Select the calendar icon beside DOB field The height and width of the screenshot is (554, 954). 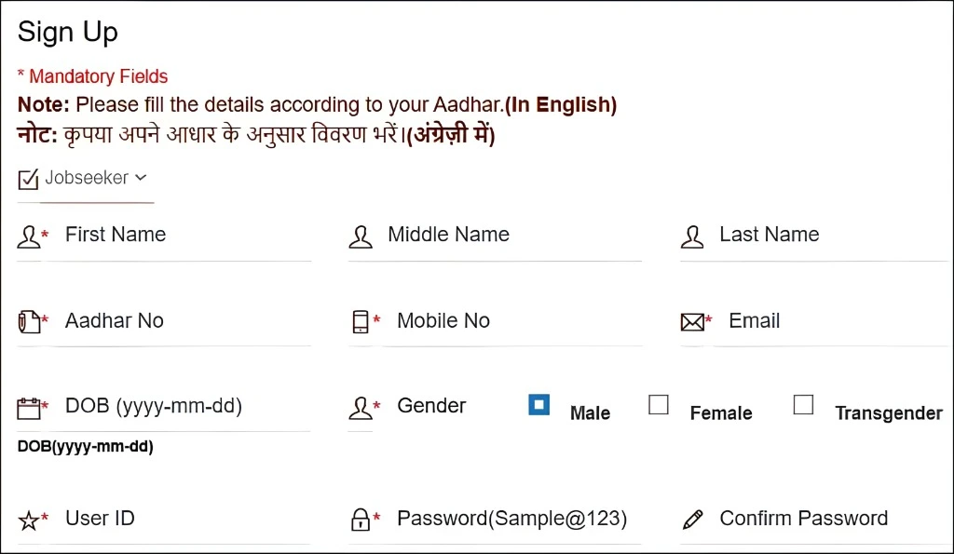tap(30, 407)
